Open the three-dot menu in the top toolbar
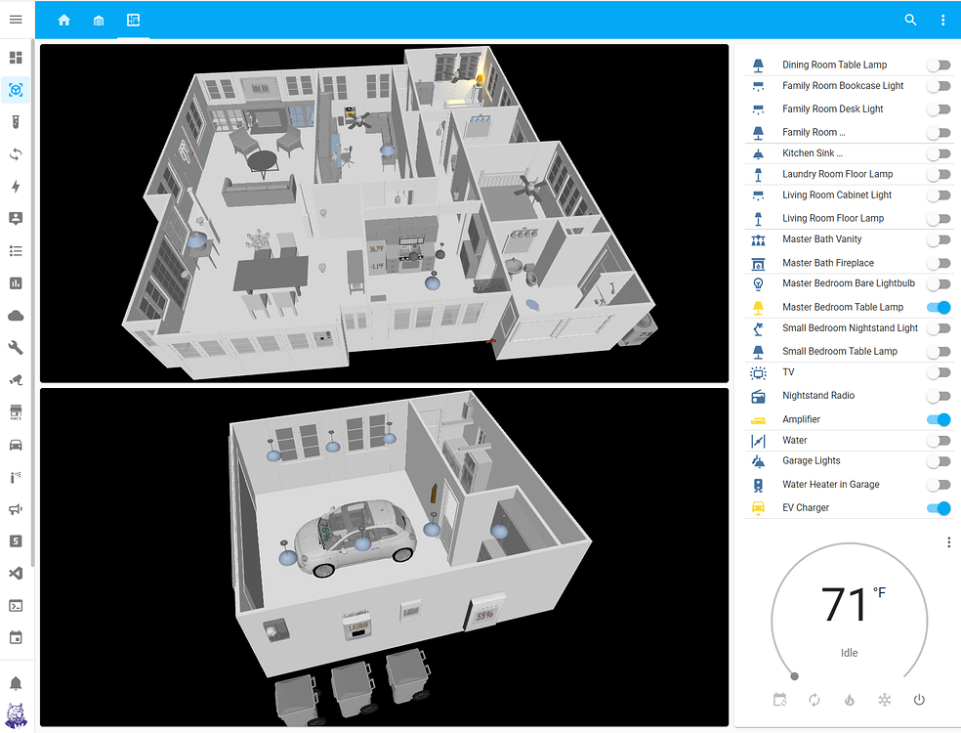 click(x=941, y=20)
